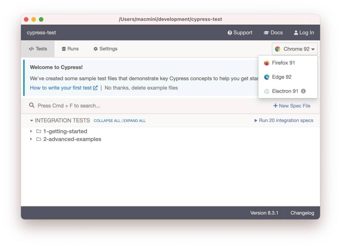Minimize window with the yellow button
The height and width of the screenshot is (247, 341).
34,19
